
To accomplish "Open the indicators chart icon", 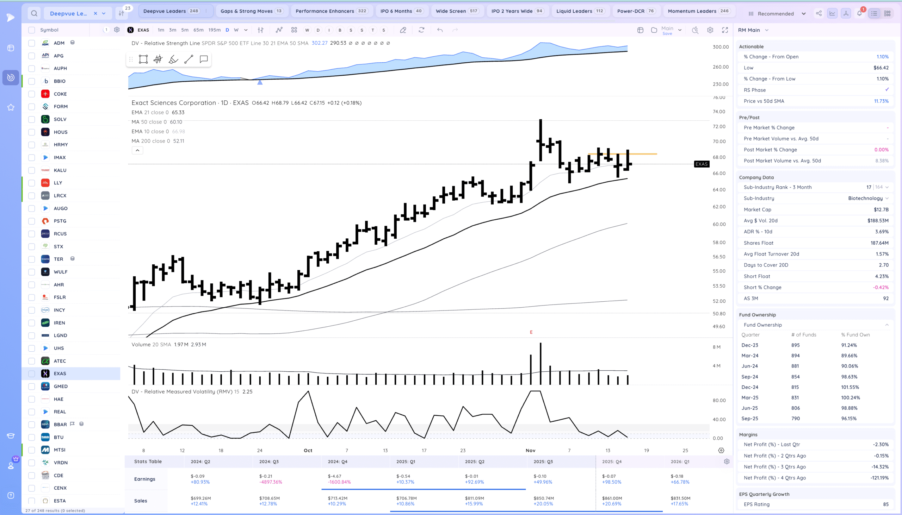I will point(279,30).
